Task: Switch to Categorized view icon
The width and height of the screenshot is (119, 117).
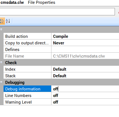Action: point(2,21)
